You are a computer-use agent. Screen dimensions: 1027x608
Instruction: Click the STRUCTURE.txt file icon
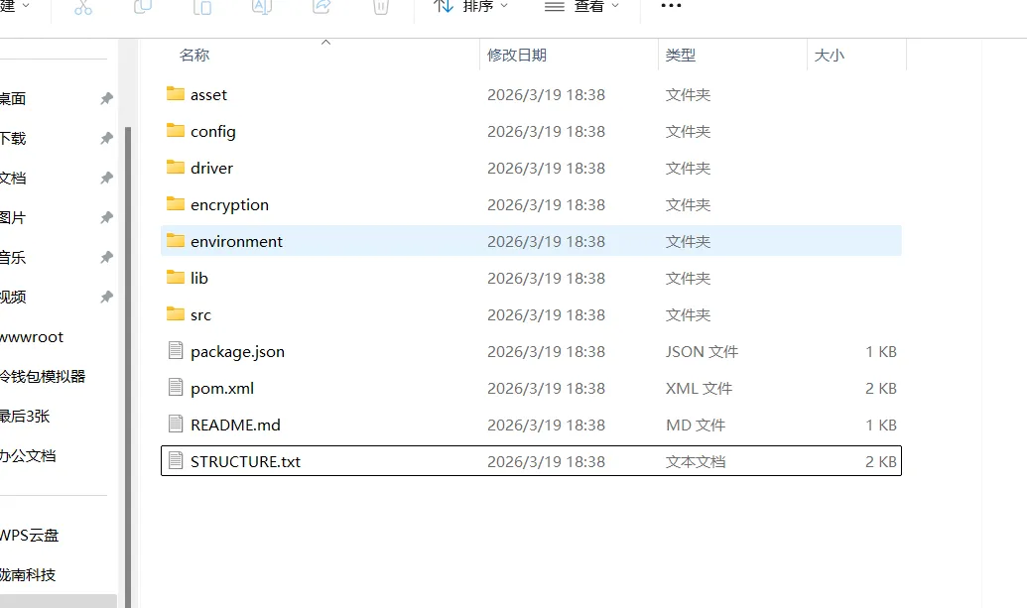(x=176, y=460)
